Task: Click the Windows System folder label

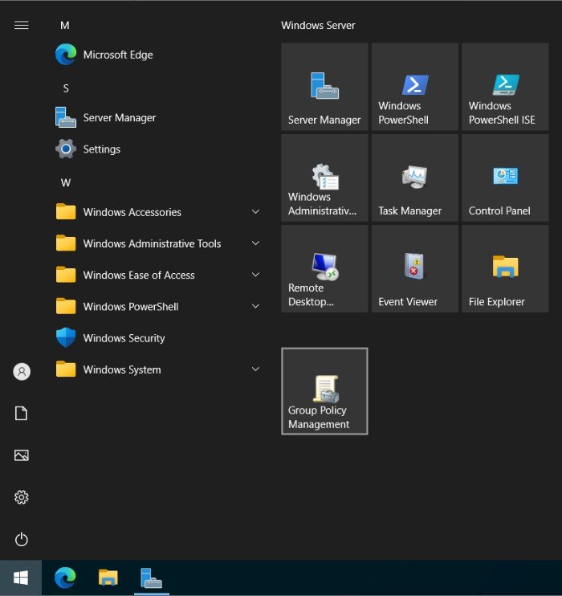Action: 122,369
